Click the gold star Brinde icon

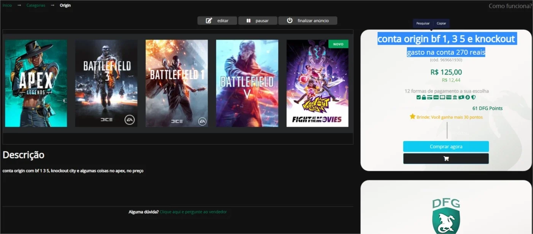[413, 116]
